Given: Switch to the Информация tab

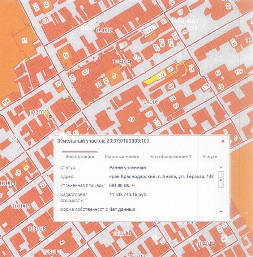Looking at the screenshot, I should point(80,157).
